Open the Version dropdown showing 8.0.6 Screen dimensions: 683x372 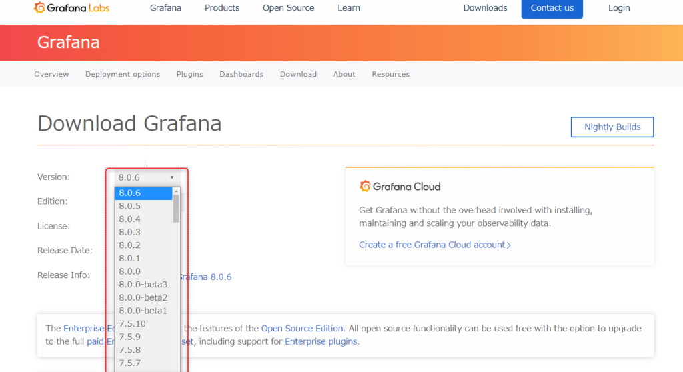[146, 177]
